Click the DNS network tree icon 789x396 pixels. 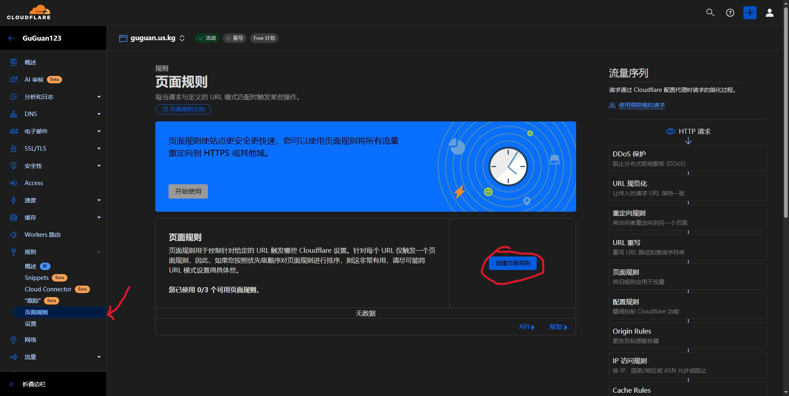pos(14,114)
